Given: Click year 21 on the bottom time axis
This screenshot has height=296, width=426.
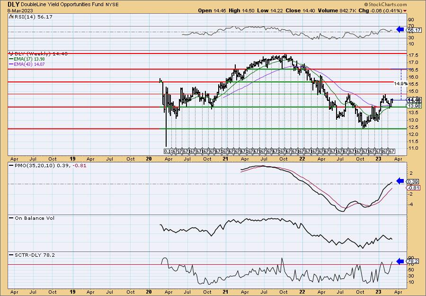Looking at the screenshot, I should 225,292.
